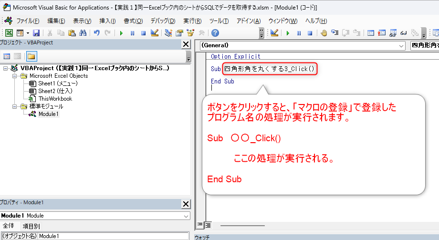Open the procedure dropdown showing 四角形角
This screenshot has width=439, height=240.
(424, 45)
